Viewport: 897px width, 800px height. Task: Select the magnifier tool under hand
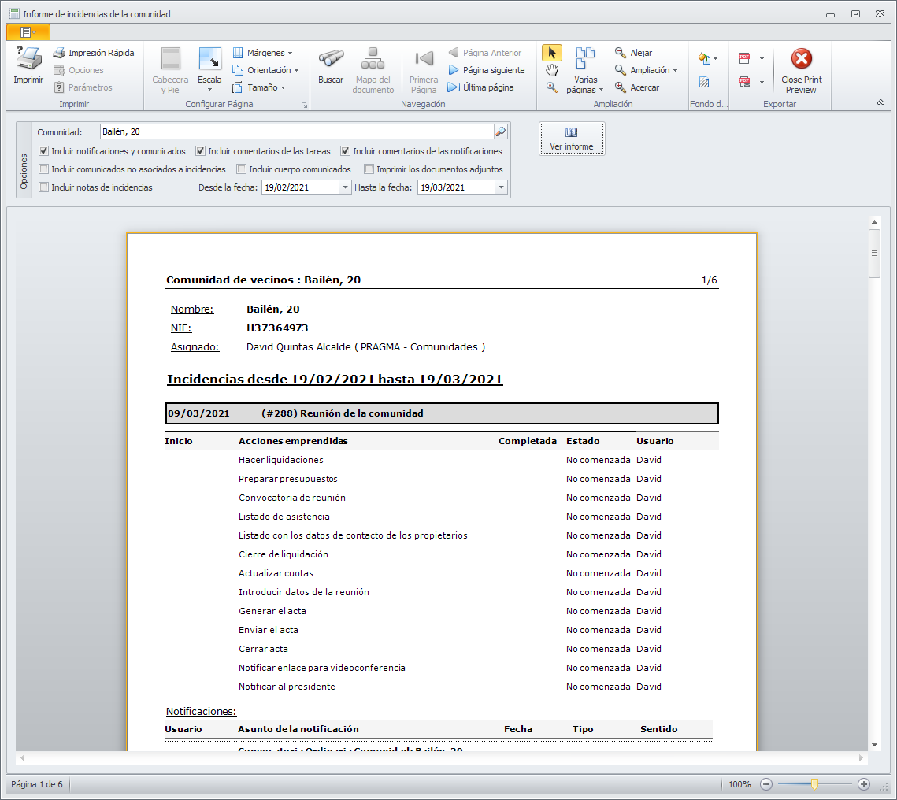pos(551,87)
